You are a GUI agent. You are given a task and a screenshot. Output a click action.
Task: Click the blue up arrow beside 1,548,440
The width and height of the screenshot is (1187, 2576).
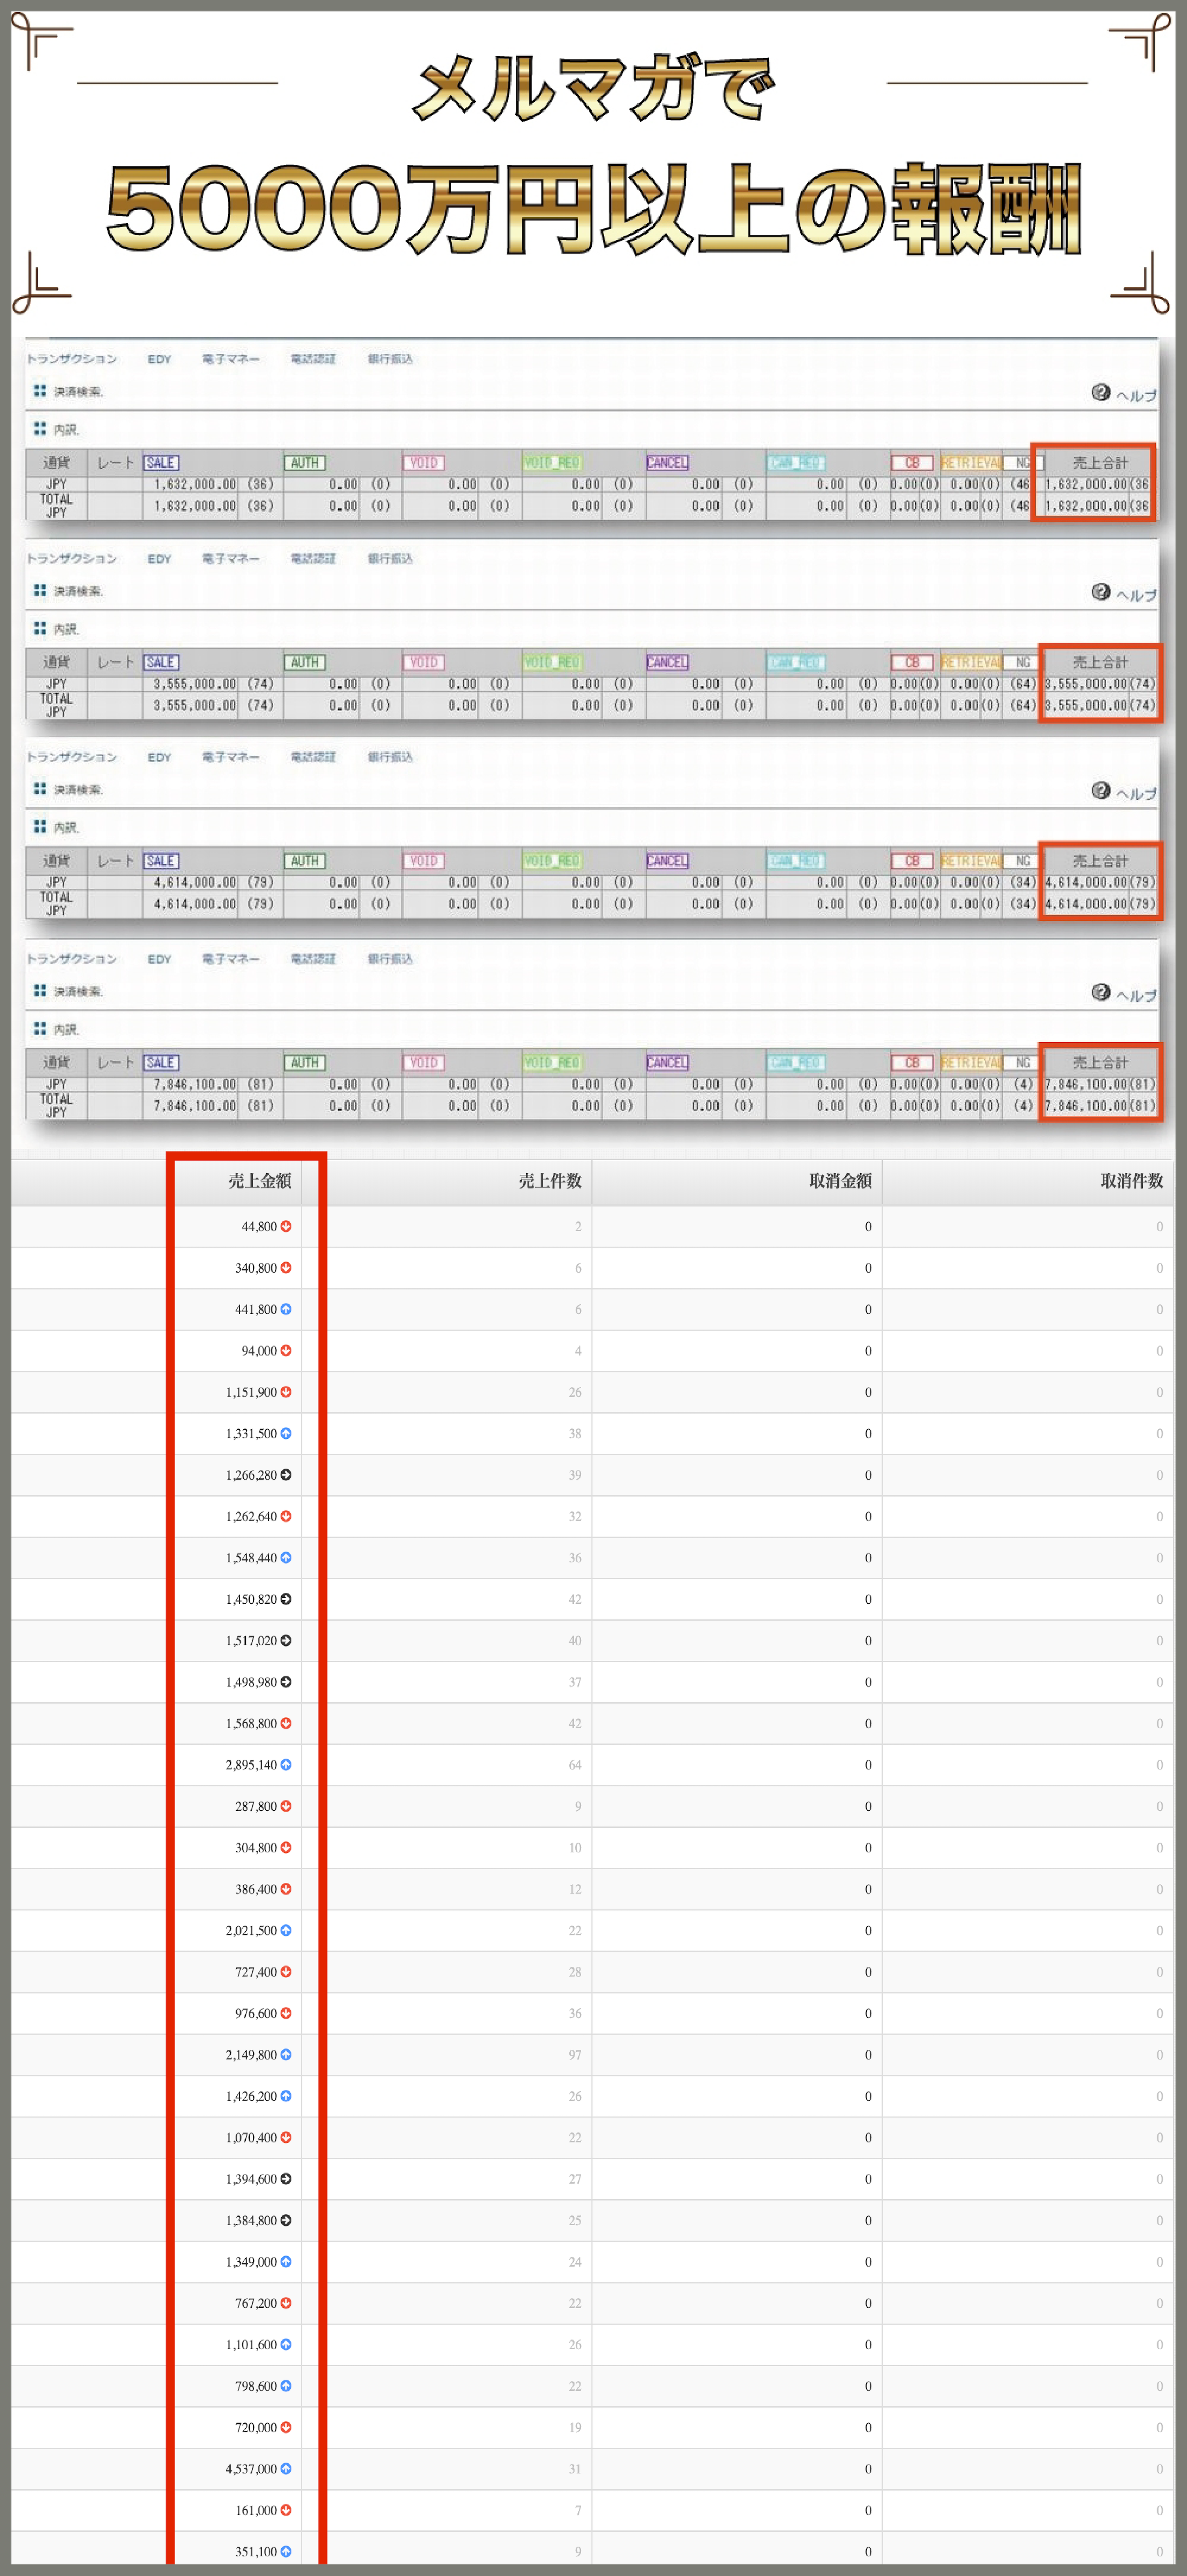[286, 1558]
